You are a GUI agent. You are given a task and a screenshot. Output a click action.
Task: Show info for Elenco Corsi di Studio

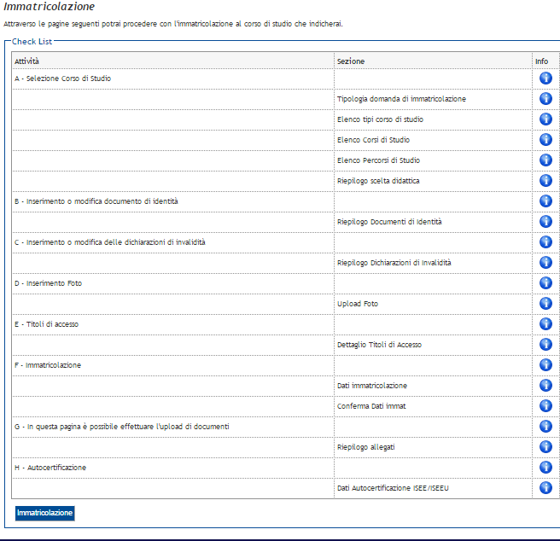[545, 139]
